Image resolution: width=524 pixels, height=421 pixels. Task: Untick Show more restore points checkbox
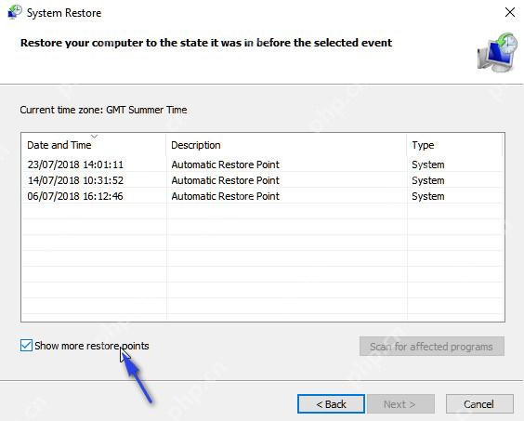[26, 346]
